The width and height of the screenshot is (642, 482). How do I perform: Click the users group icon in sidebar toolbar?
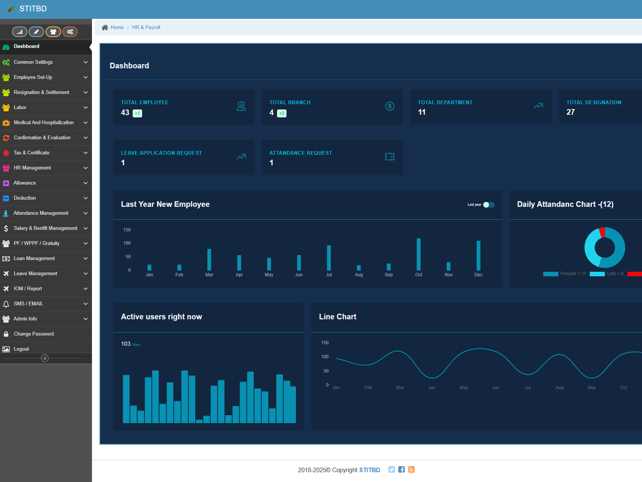coord(53,32)
